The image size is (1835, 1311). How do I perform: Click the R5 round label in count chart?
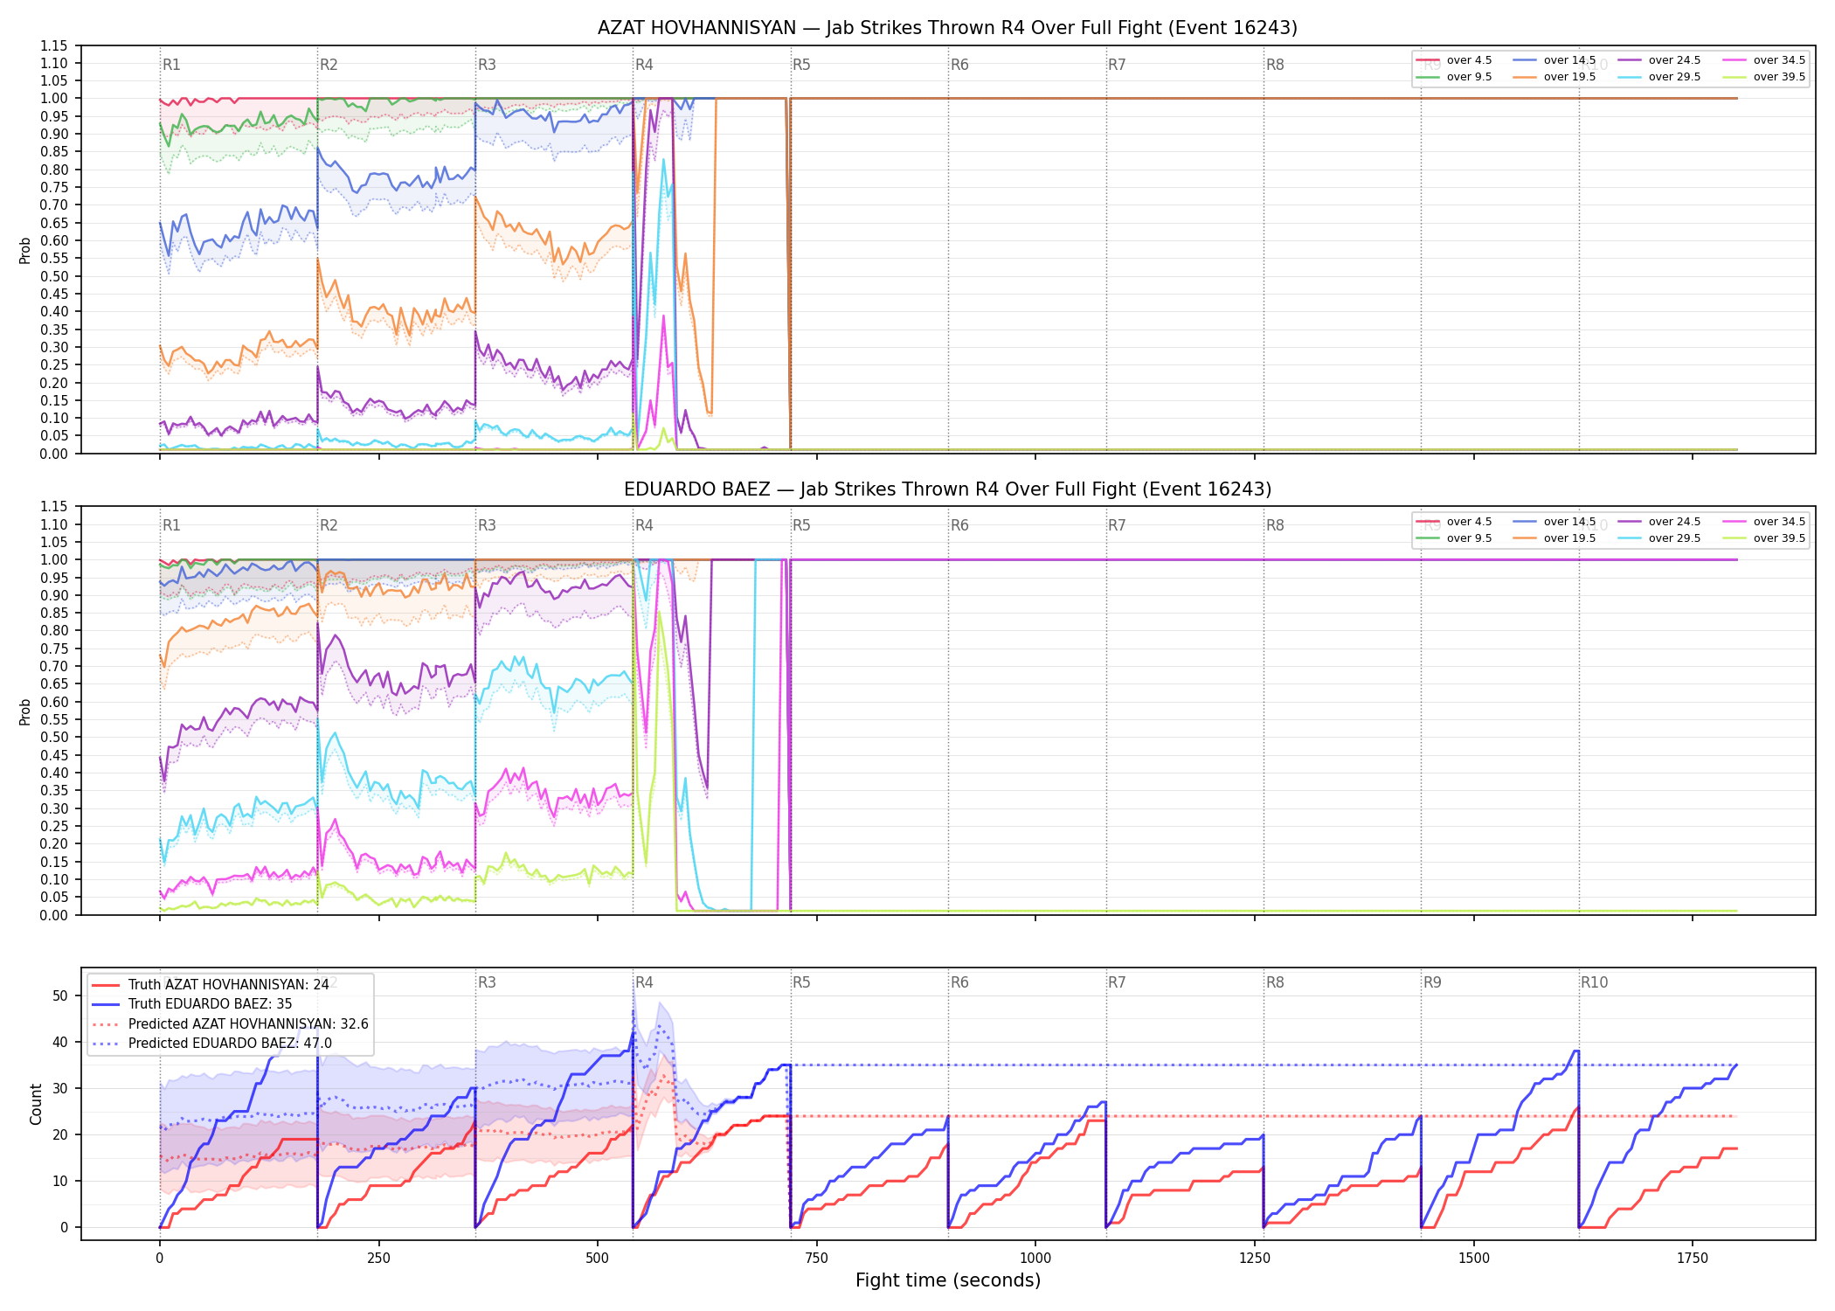pos(801,982)
